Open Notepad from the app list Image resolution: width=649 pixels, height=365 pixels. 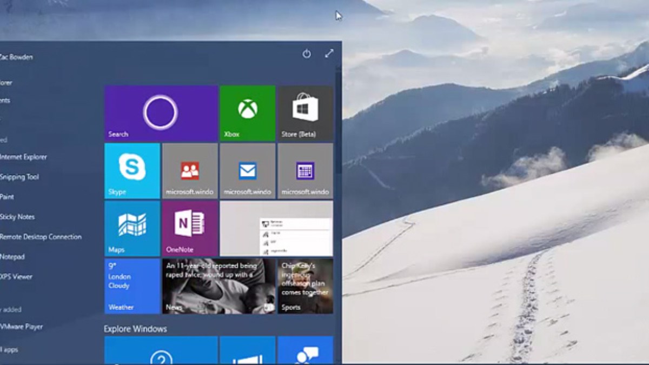(x=12, y=257)
